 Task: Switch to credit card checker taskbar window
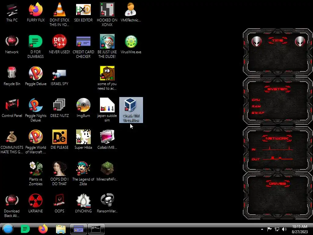tap(79, 229)
